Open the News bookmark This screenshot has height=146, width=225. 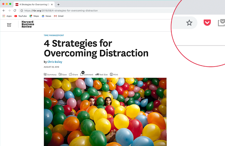[46, 16]
